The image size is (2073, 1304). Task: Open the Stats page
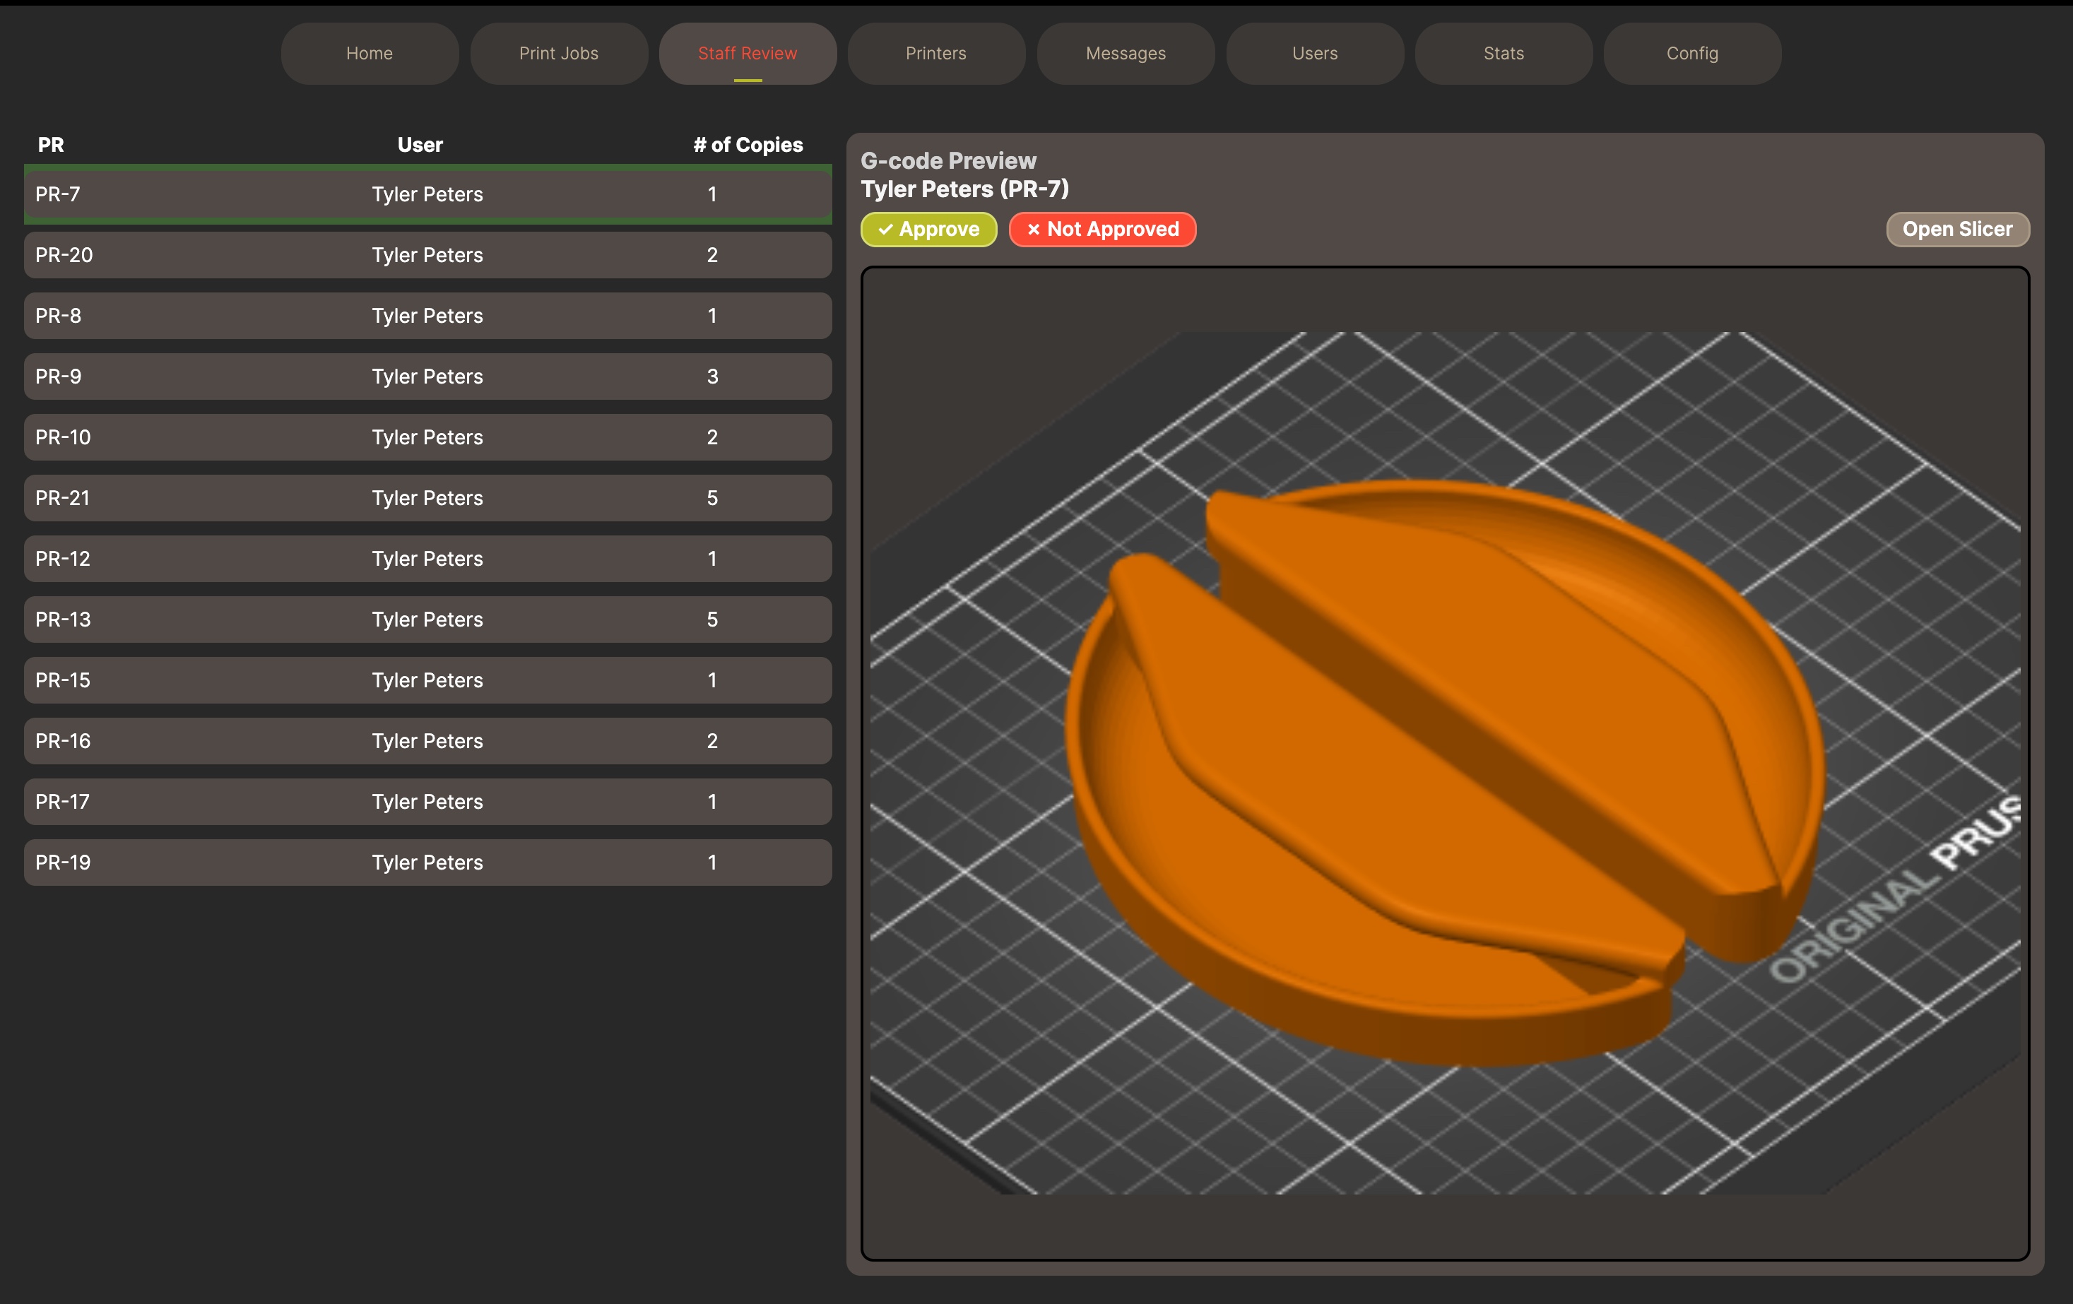click(x=1502, y=52)
